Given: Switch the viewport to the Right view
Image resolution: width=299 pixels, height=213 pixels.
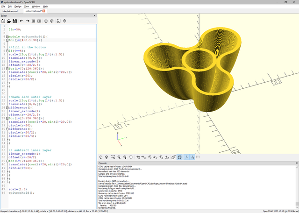Looking at the screenshot, I should [138, 157].
